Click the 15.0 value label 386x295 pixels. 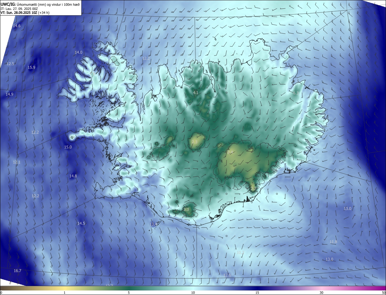click(x=68, y=147)
